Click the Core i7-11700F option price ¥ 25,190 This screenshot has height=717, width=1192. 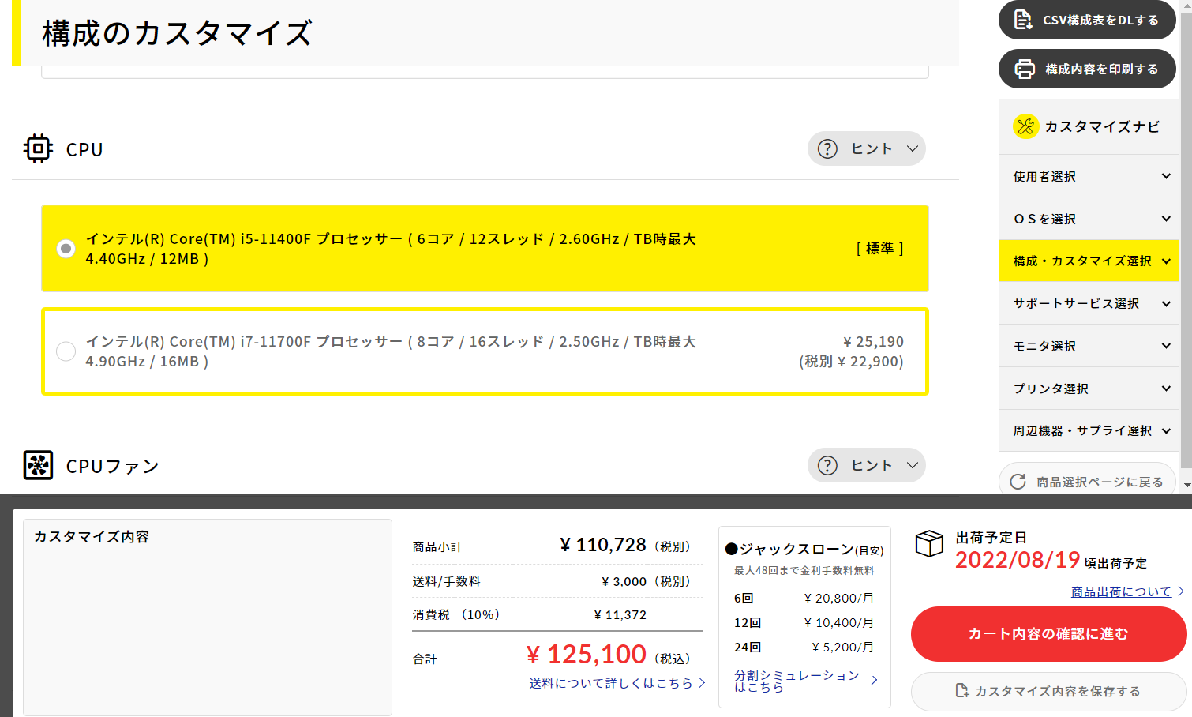tap(873, 342)
